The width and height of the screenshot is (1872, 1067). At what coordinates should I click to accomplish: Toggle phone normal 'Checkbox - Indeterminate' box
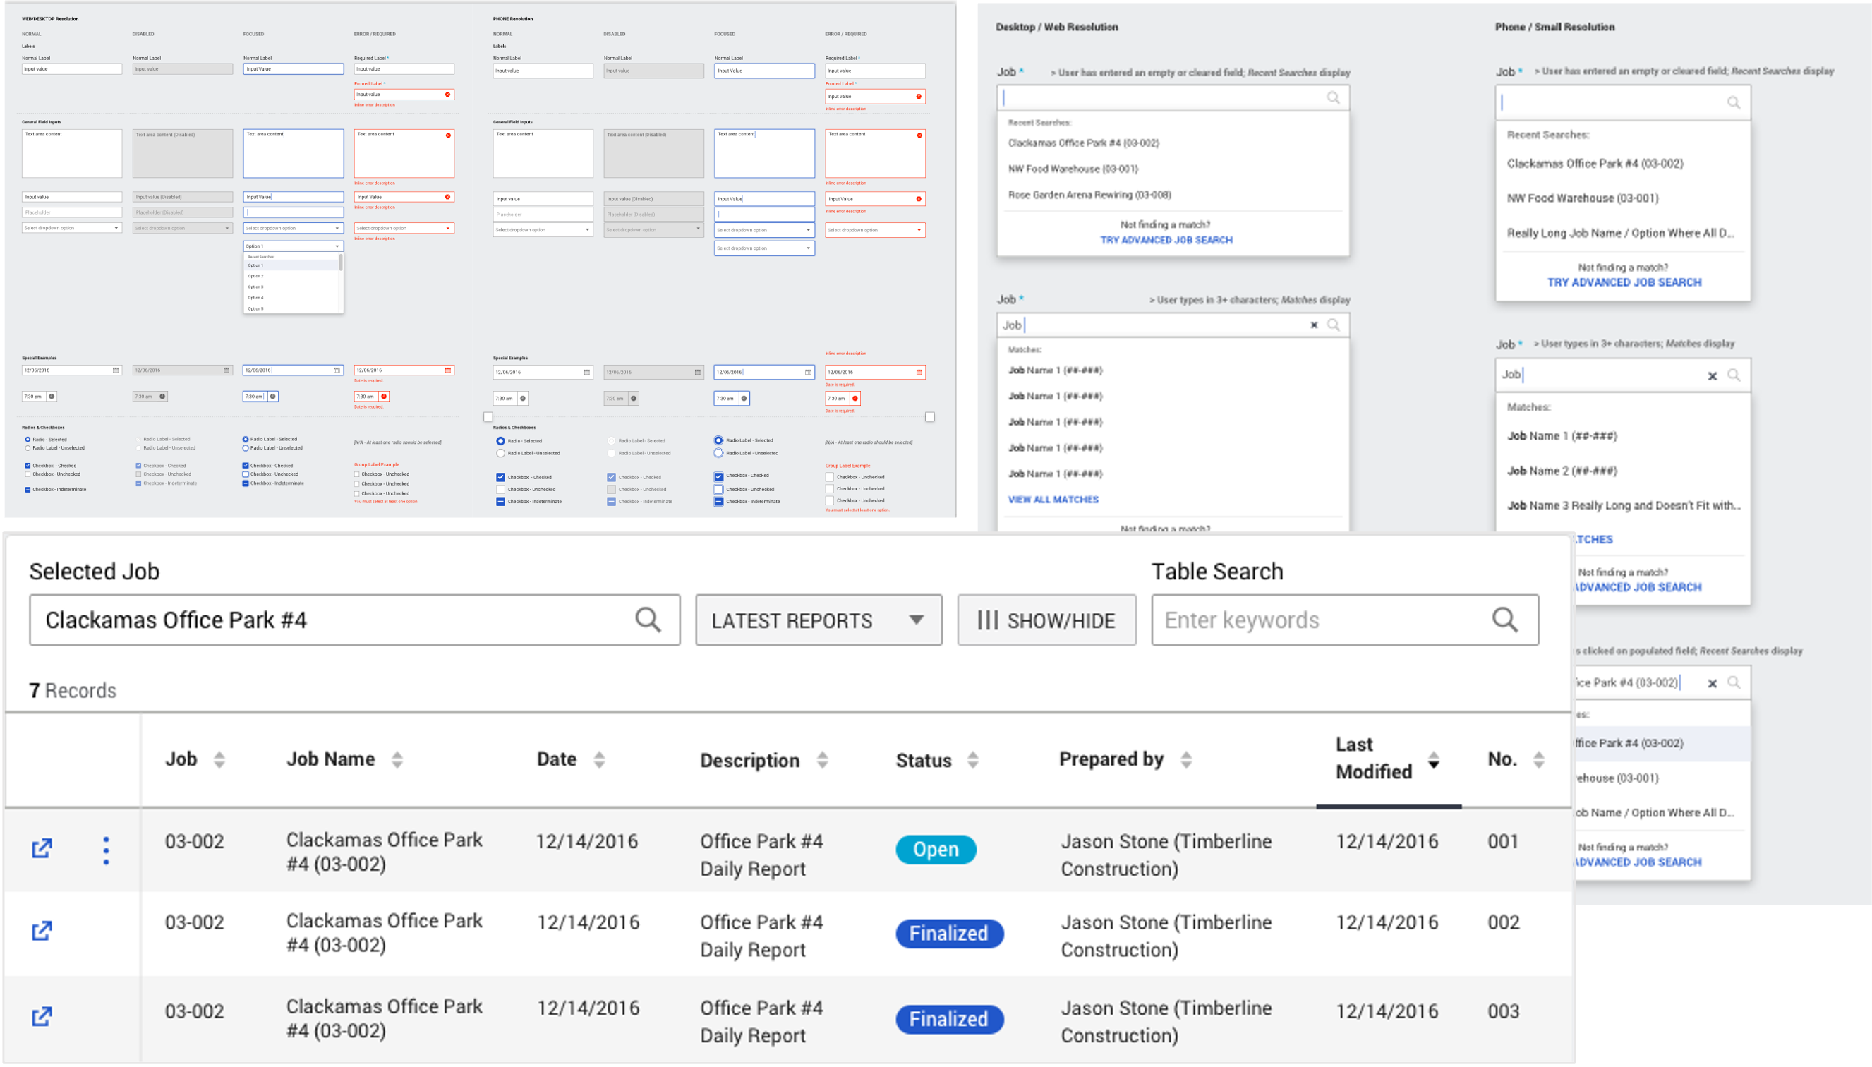point(500,501)
